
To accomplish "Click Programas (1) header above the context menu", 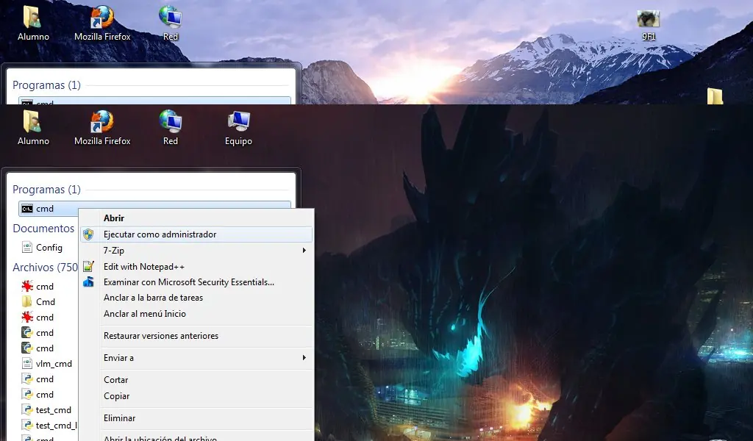I will pyautogui.click(x=46, y=190).
